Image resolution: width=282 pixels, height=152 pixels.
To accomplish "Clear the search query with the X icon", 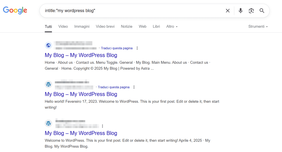I will click(228, 11).
